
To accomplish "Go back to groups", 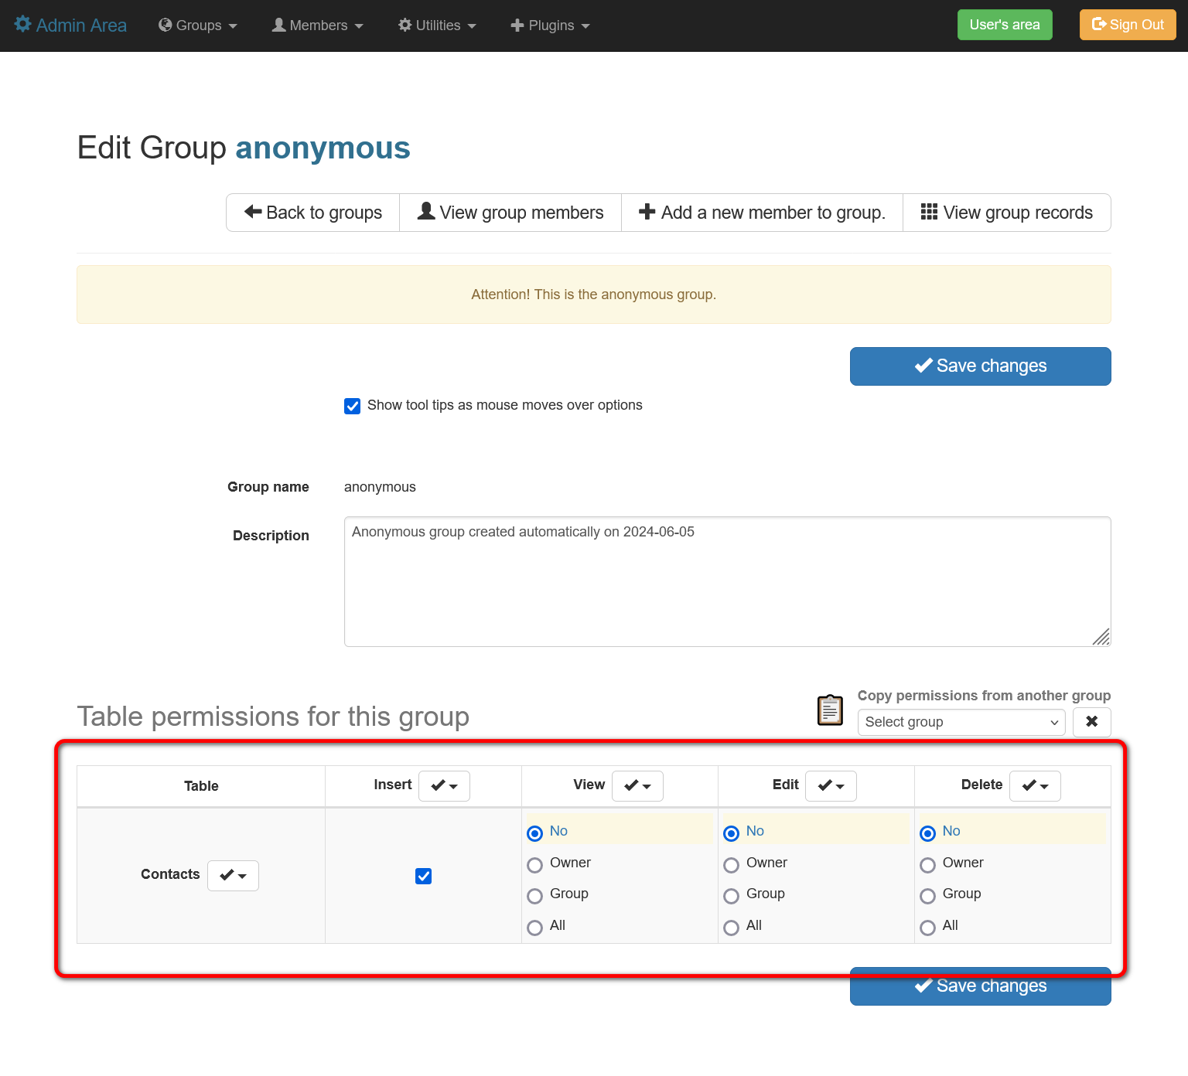I will (x=313, y=213).
